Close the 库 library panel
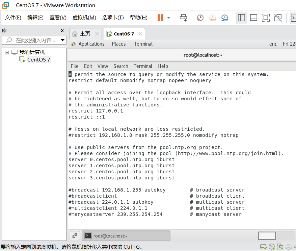This screenshot has height=251, width=296. pyautogui.click(x=62, y=30)
